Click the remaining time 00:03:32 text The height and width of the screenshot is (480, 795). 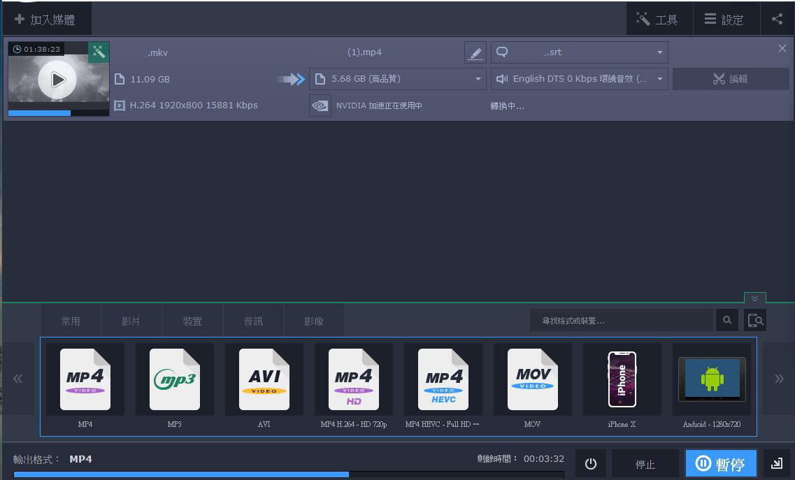coord(544,459)
